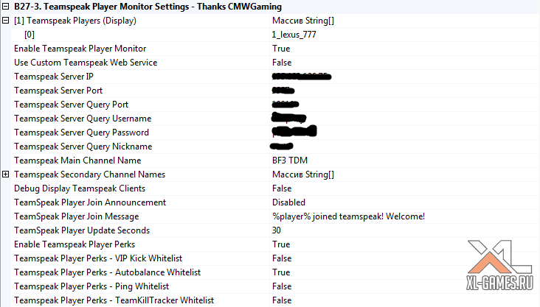Select the Teamspeak Server IP label
This screenshot has width=540, height=307.
53,77
